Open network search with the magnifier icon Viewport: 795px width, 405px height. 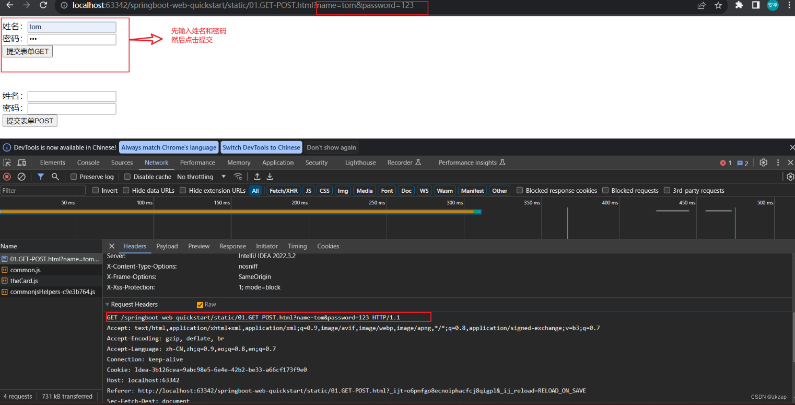coord(55,177)
